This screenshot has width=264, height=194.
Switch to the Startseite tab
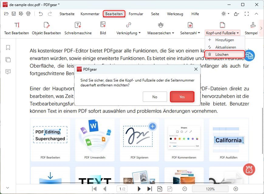pyautogui.click(x=67, y=14)
